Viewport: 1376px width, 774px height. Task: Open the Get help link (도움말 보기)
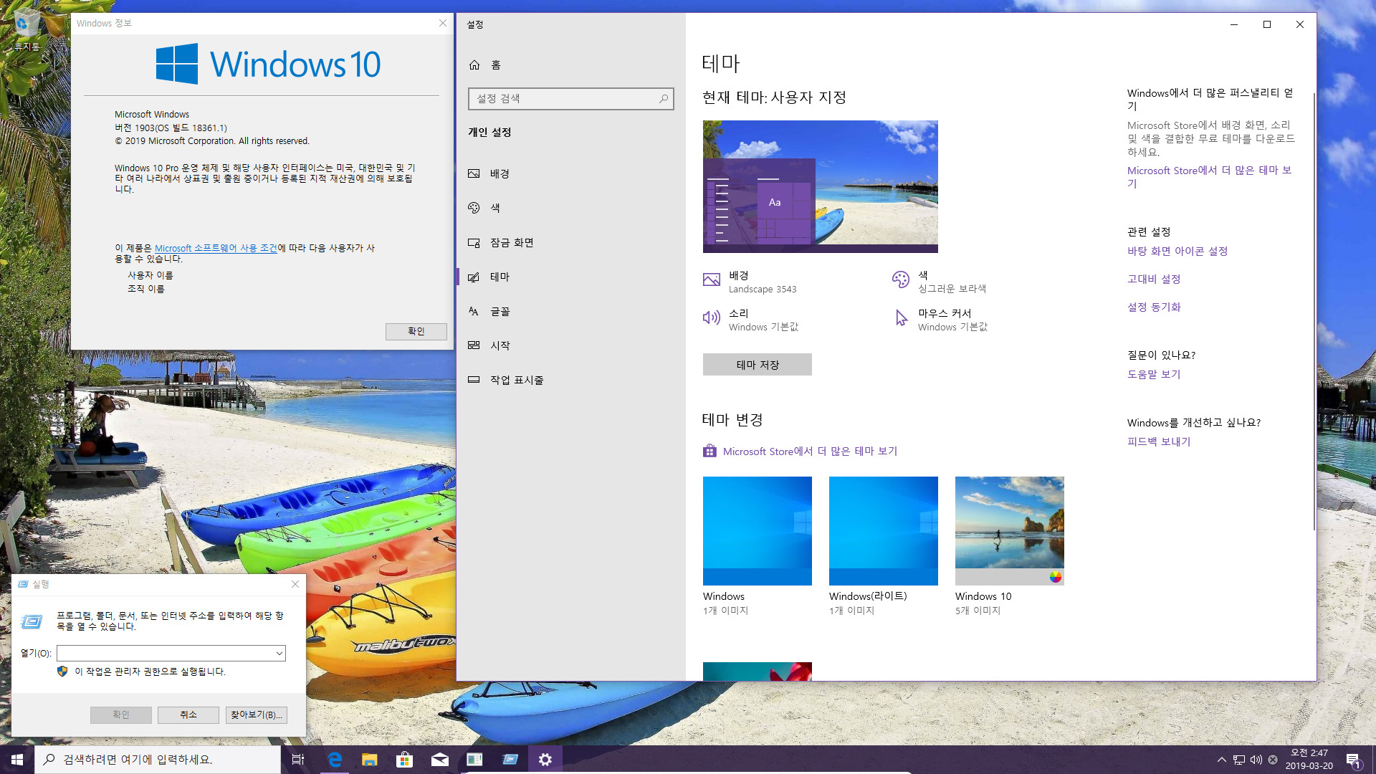1154,374
